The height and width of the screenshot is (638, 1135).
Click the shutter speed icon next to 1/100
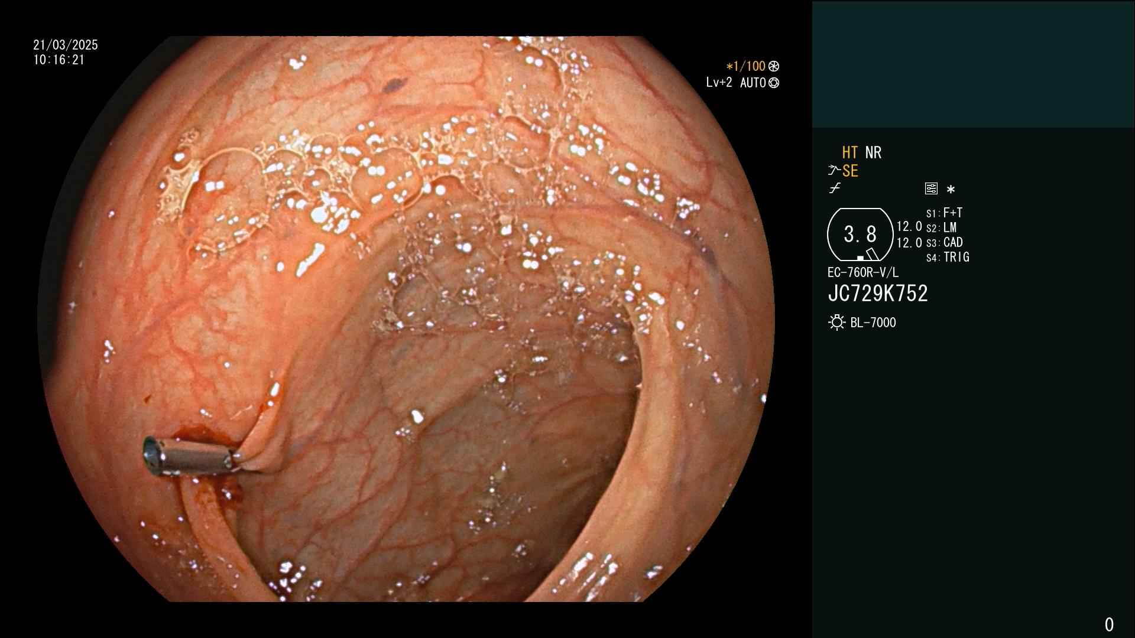774,66
